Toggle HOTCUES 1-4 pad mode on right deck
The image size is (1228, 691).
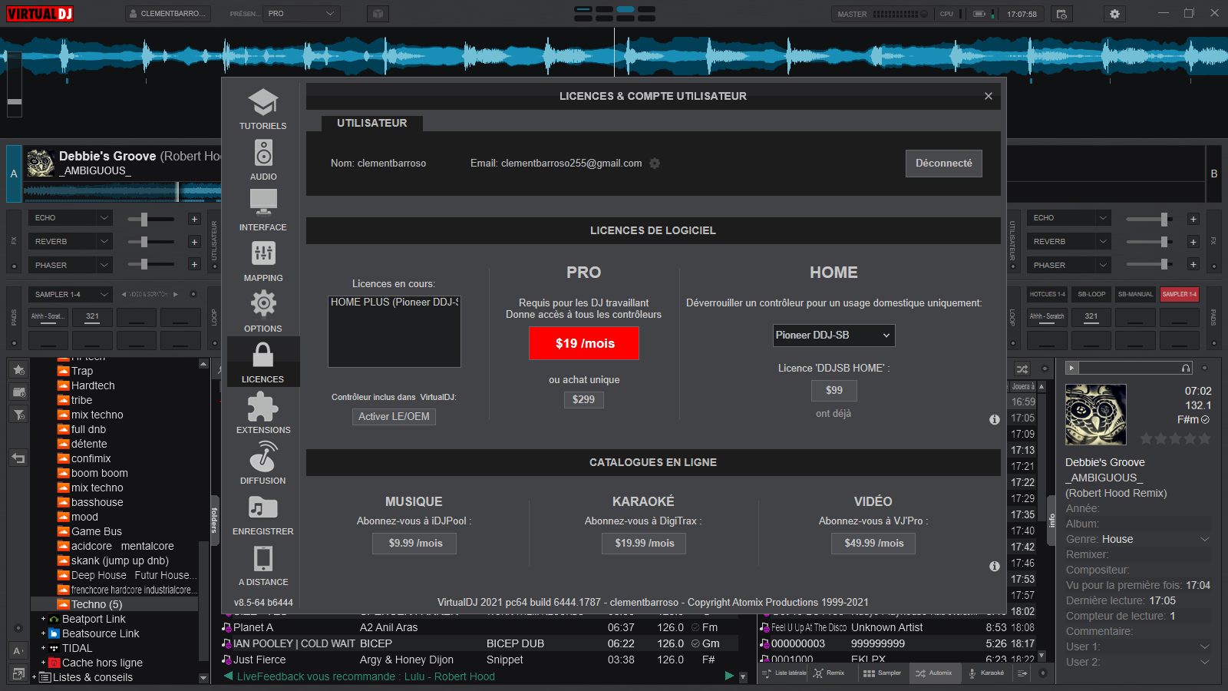click(x=1048, y=294)
